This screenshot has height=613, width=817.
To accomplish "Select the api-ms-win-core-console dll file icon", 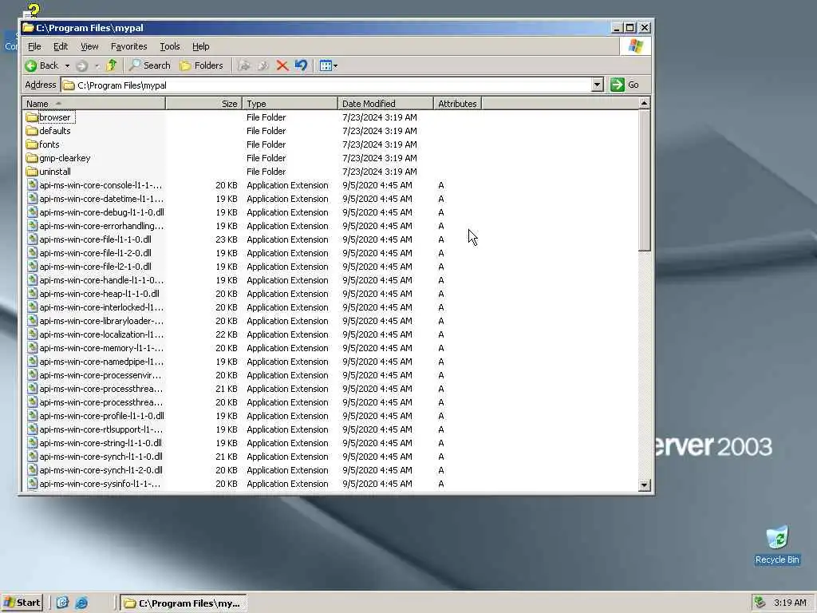I will tap(32, 185).
